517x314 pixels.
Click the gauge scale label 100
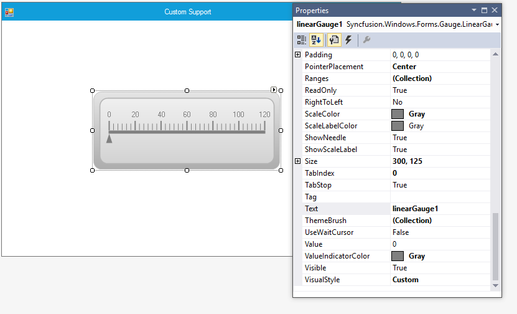[238, 115]
